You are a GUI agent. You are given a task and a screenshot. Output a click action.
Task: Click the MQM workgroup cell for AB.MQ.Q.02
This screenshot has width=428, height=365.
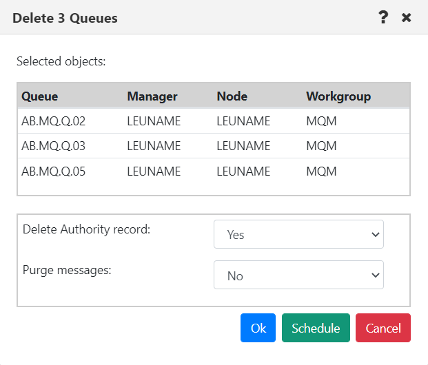tap(321, 121)
